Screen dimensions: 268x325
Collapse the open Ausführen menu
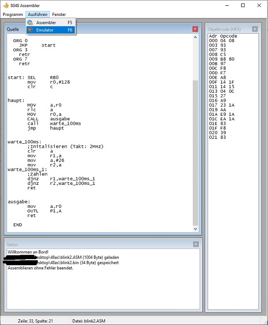click(37, 15)
